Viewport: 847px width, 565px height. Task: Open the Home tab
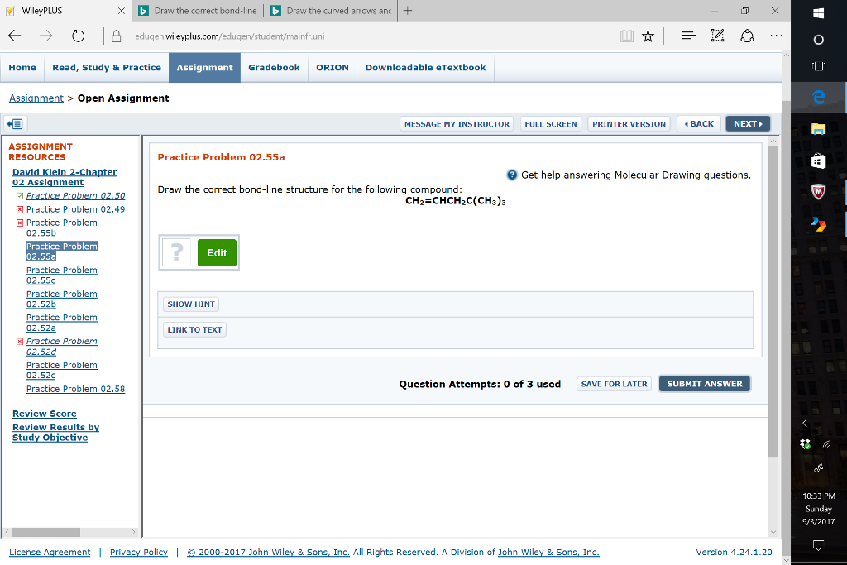click(22, 68)
